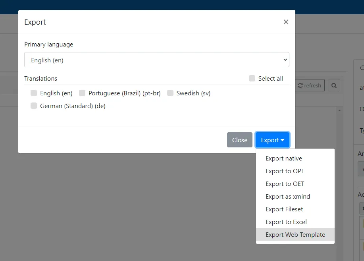Enable the Select all checkbox
This screenshot has height=261, width=364.
coord(252,78)
